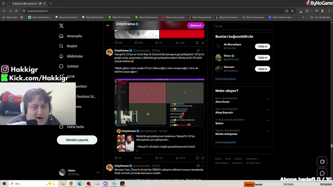Follow Sinco with Takip et
Screen dimensions: 333x187
tap(262, 58)
